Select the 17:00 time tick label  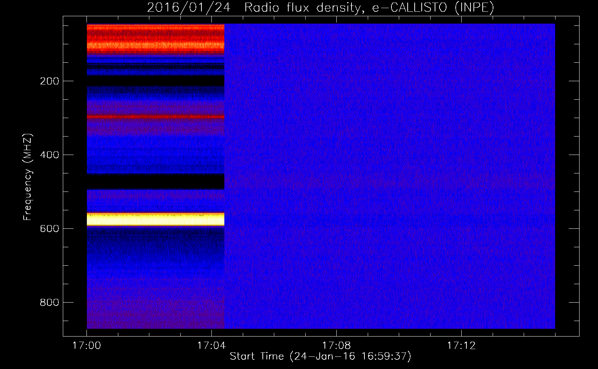pos(86,346)
